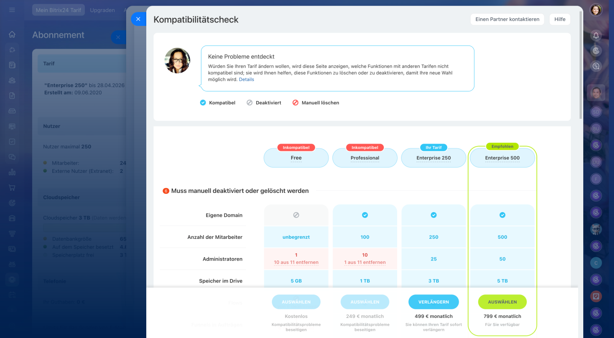Close the Abonnement panel in the background
614x338 pixels.
(x=118, y=37)
